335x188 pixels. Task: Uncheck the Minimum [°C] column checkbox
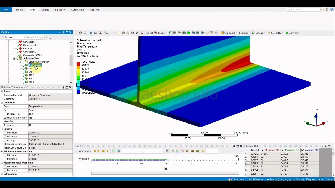click(263, 150)
